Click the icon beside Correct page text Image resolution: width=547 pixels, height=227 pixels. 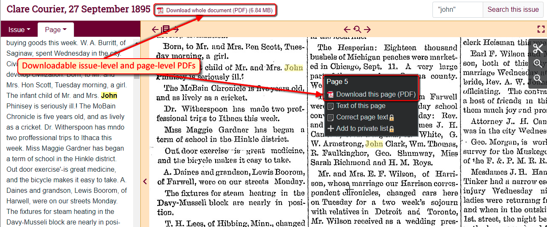coord(331,117)
